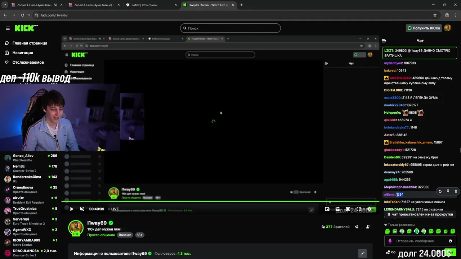Open new browser tab
Viewport: 461px width, 259px height.
(x=241, y=5)
